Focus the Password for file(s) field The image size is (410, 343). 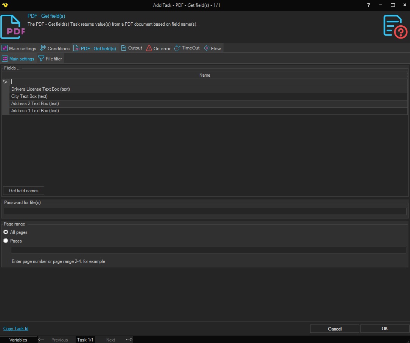click(205, 211)
